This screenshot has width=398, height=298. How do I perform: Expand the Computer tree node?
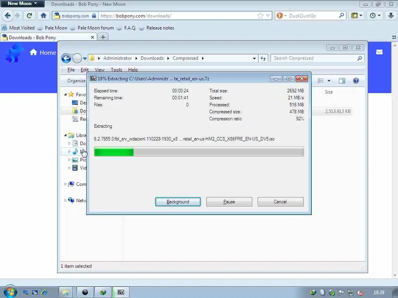(65, 184)
